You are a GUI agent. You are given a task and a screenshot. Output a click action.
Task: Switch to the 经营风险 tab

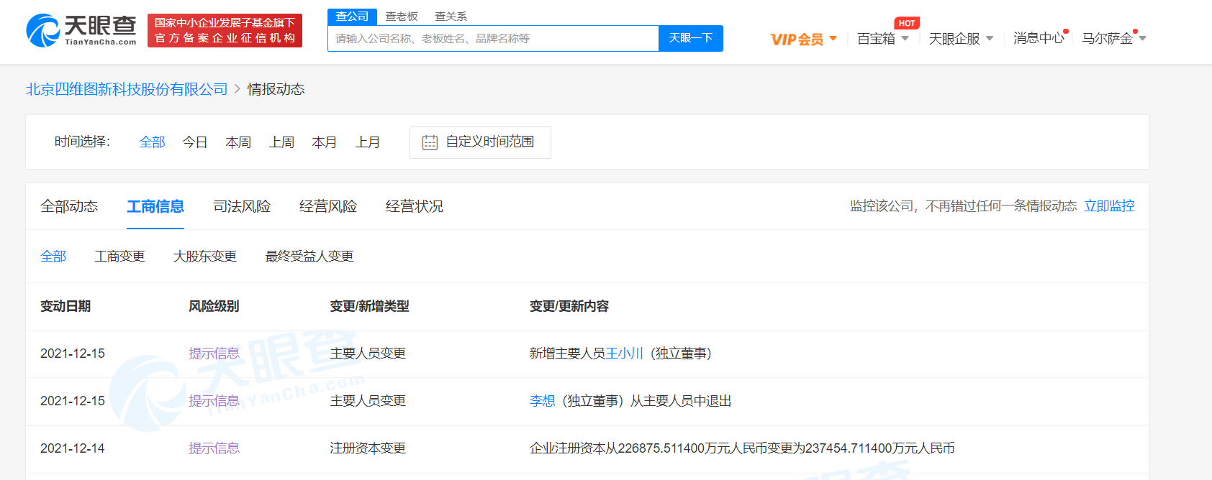pyautogui.click(x=328, y=206)
